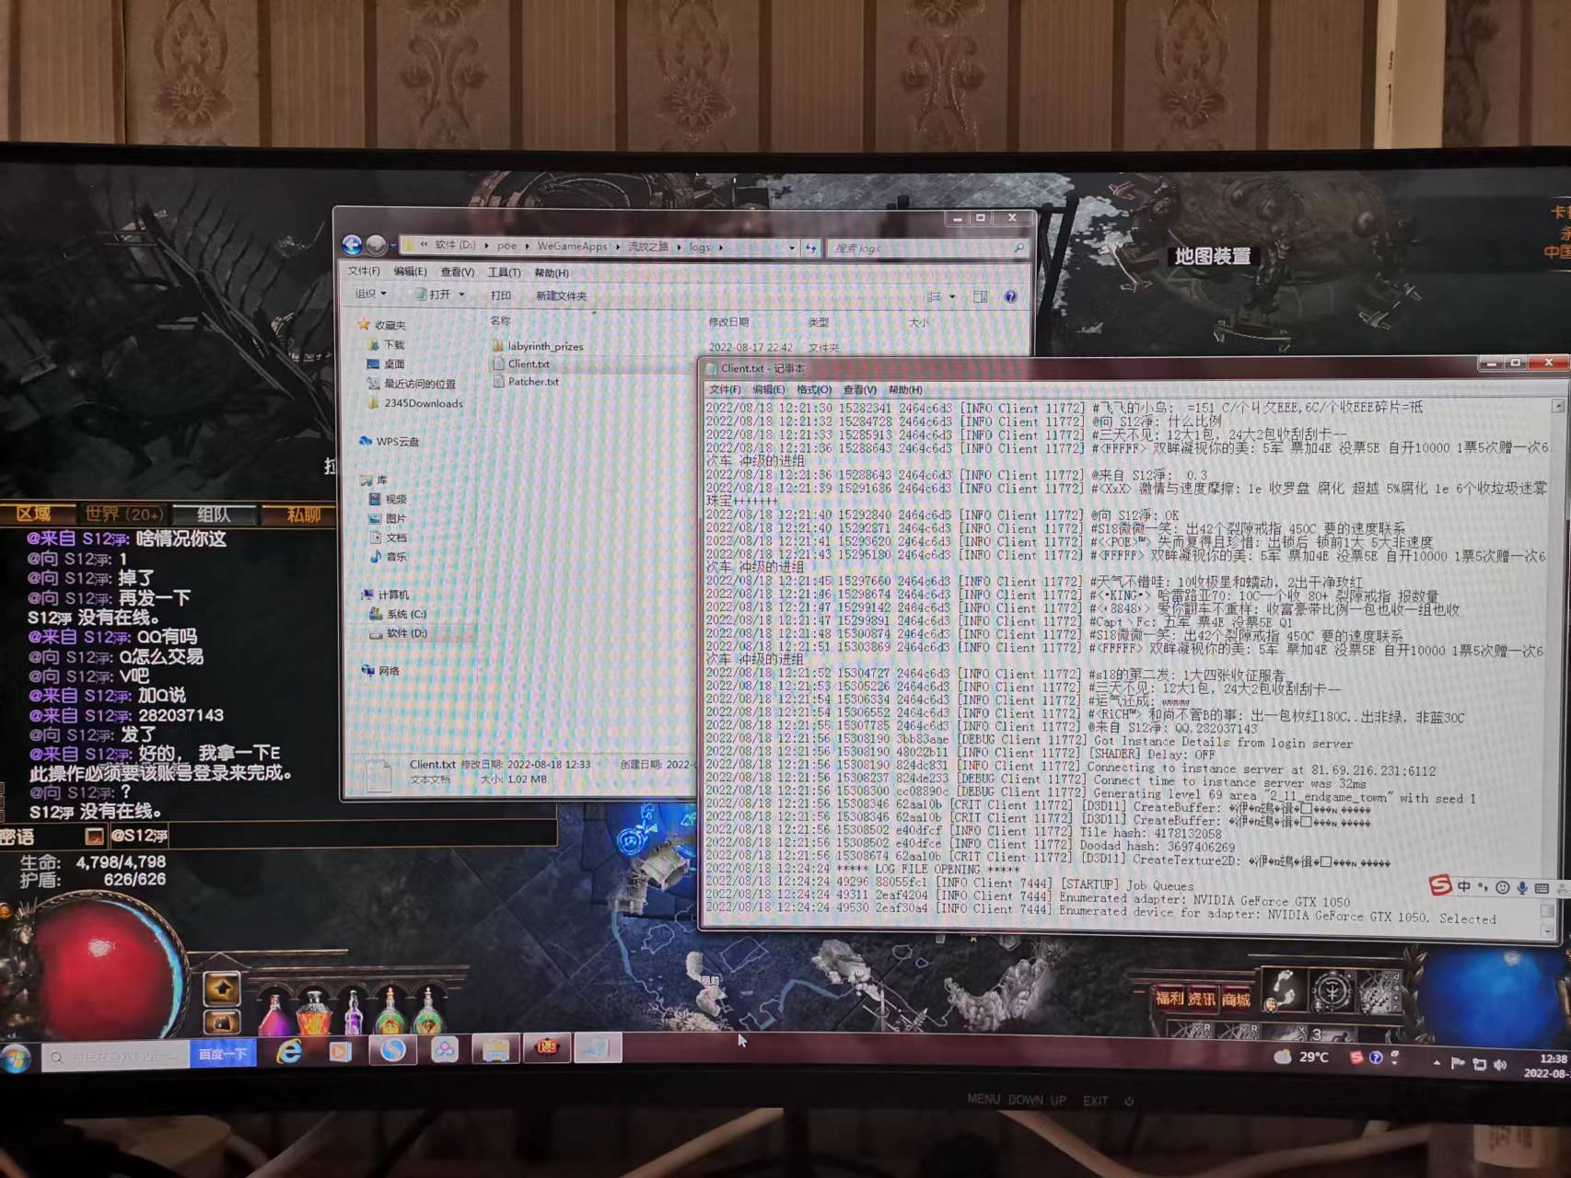Screen dimensions: 1571x1178
Task: Select 系统 (C:) drive in navigation pane
Action: pos(399,614)
